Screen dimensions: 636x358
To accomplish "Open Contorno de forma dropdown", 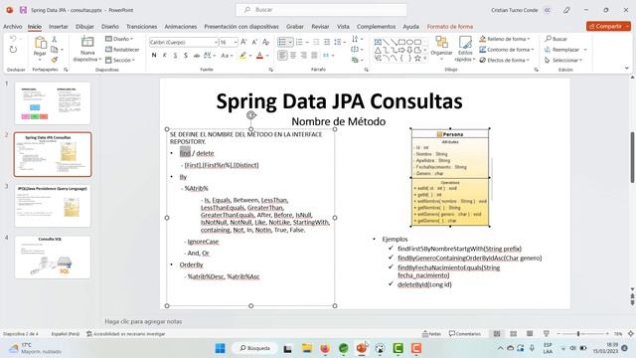I will [x=506, y=50].
